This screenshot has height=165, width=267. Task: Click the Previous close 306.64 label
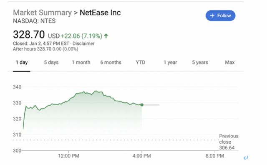tap(229, 142)
